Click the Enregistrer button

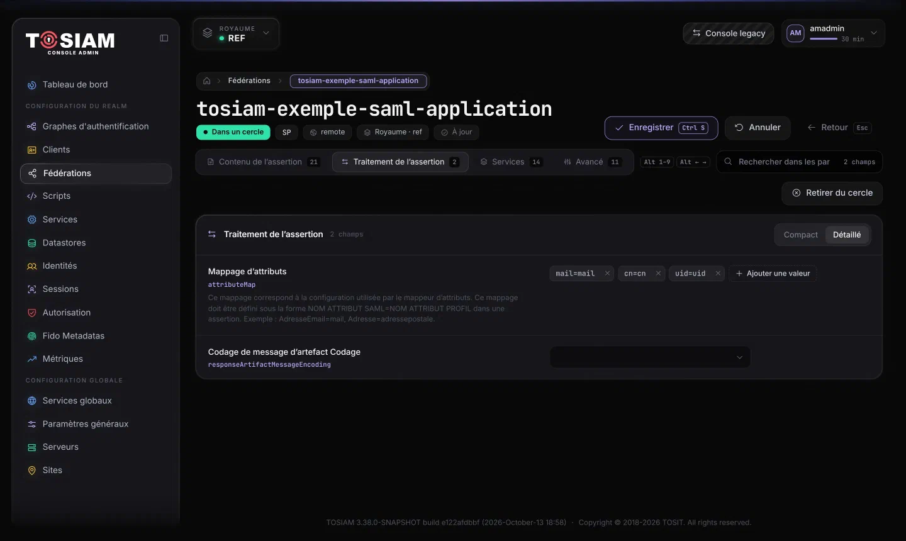pos(661,128)
